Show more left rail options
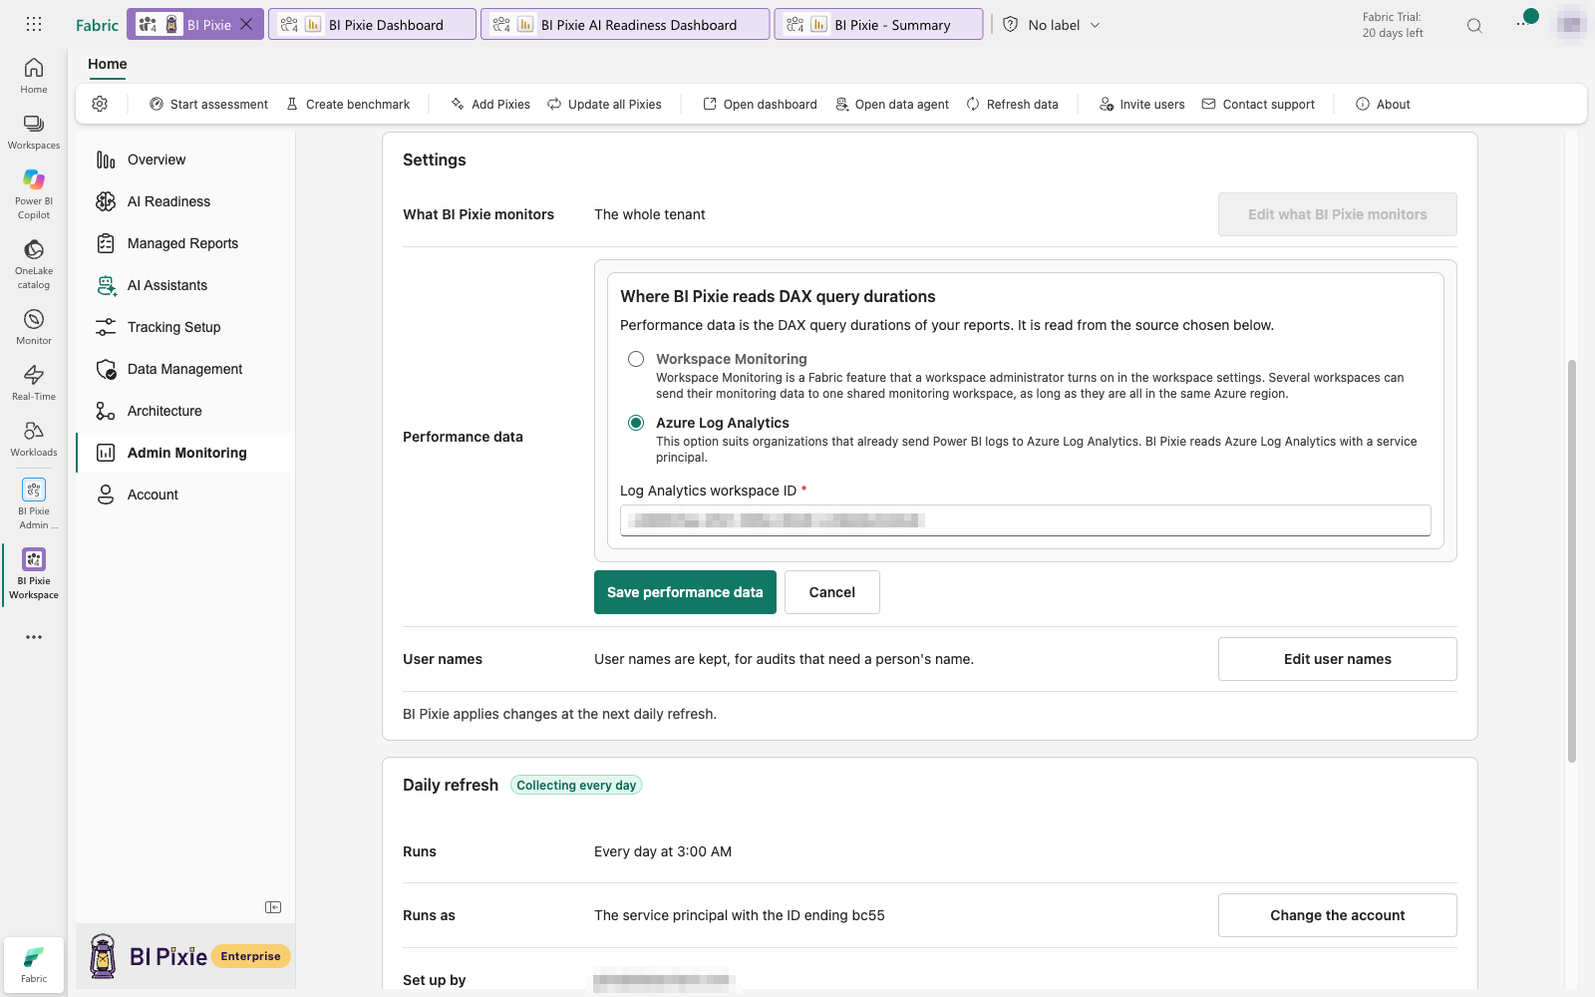This screenshot has height=997, width=1595. tap(34, 637)
